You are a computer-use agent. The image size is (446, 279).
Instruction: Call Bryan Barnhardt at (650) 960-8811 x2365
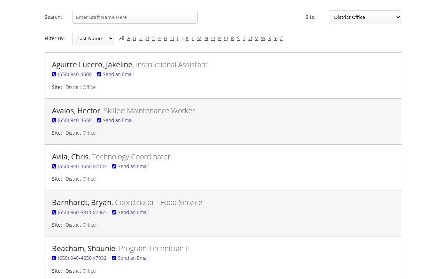coord(82,212)
